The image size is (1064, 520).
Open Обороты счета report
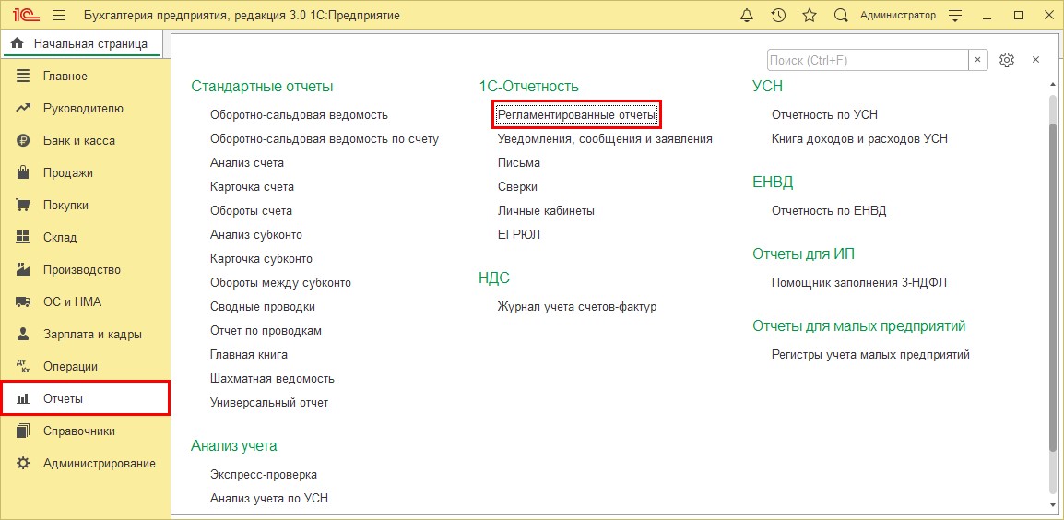[x=251, y=210]
